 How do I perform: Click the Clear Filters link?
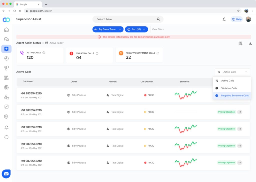(x=158, y=29)
